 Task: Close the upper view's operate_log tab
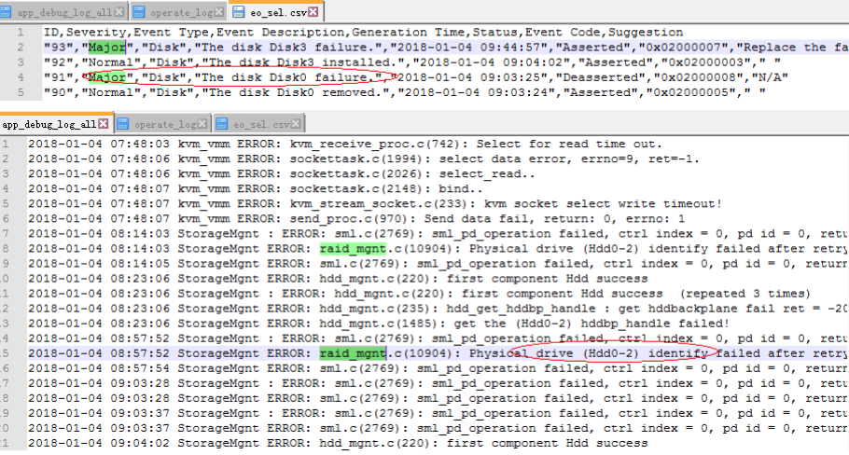(x=218, y=12)
